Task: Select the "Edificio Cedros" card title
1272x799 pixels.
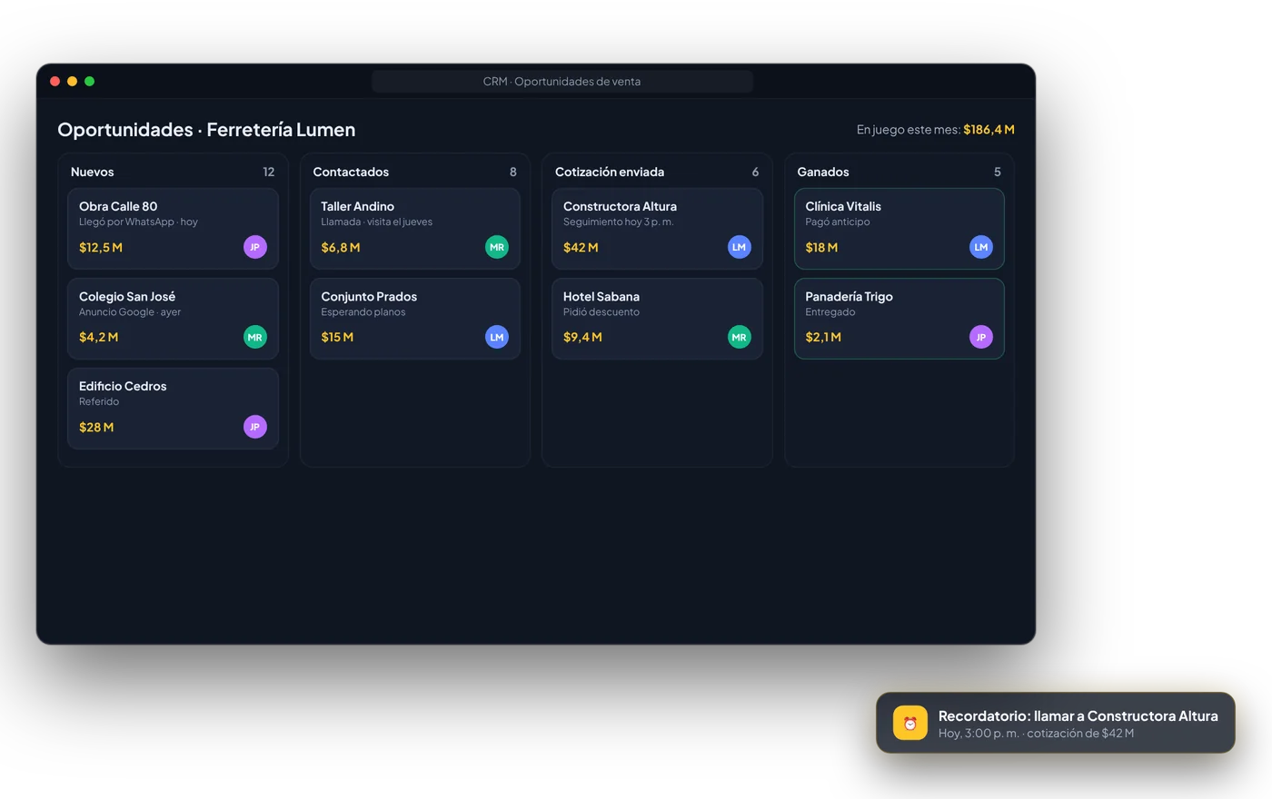Action: pos(123,386)
